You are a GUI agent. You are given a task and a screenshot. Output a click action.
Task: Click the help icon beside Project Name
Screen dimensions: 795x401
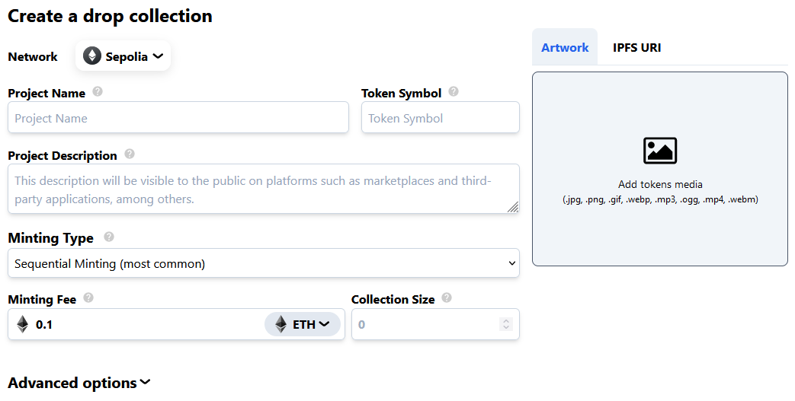98,92
